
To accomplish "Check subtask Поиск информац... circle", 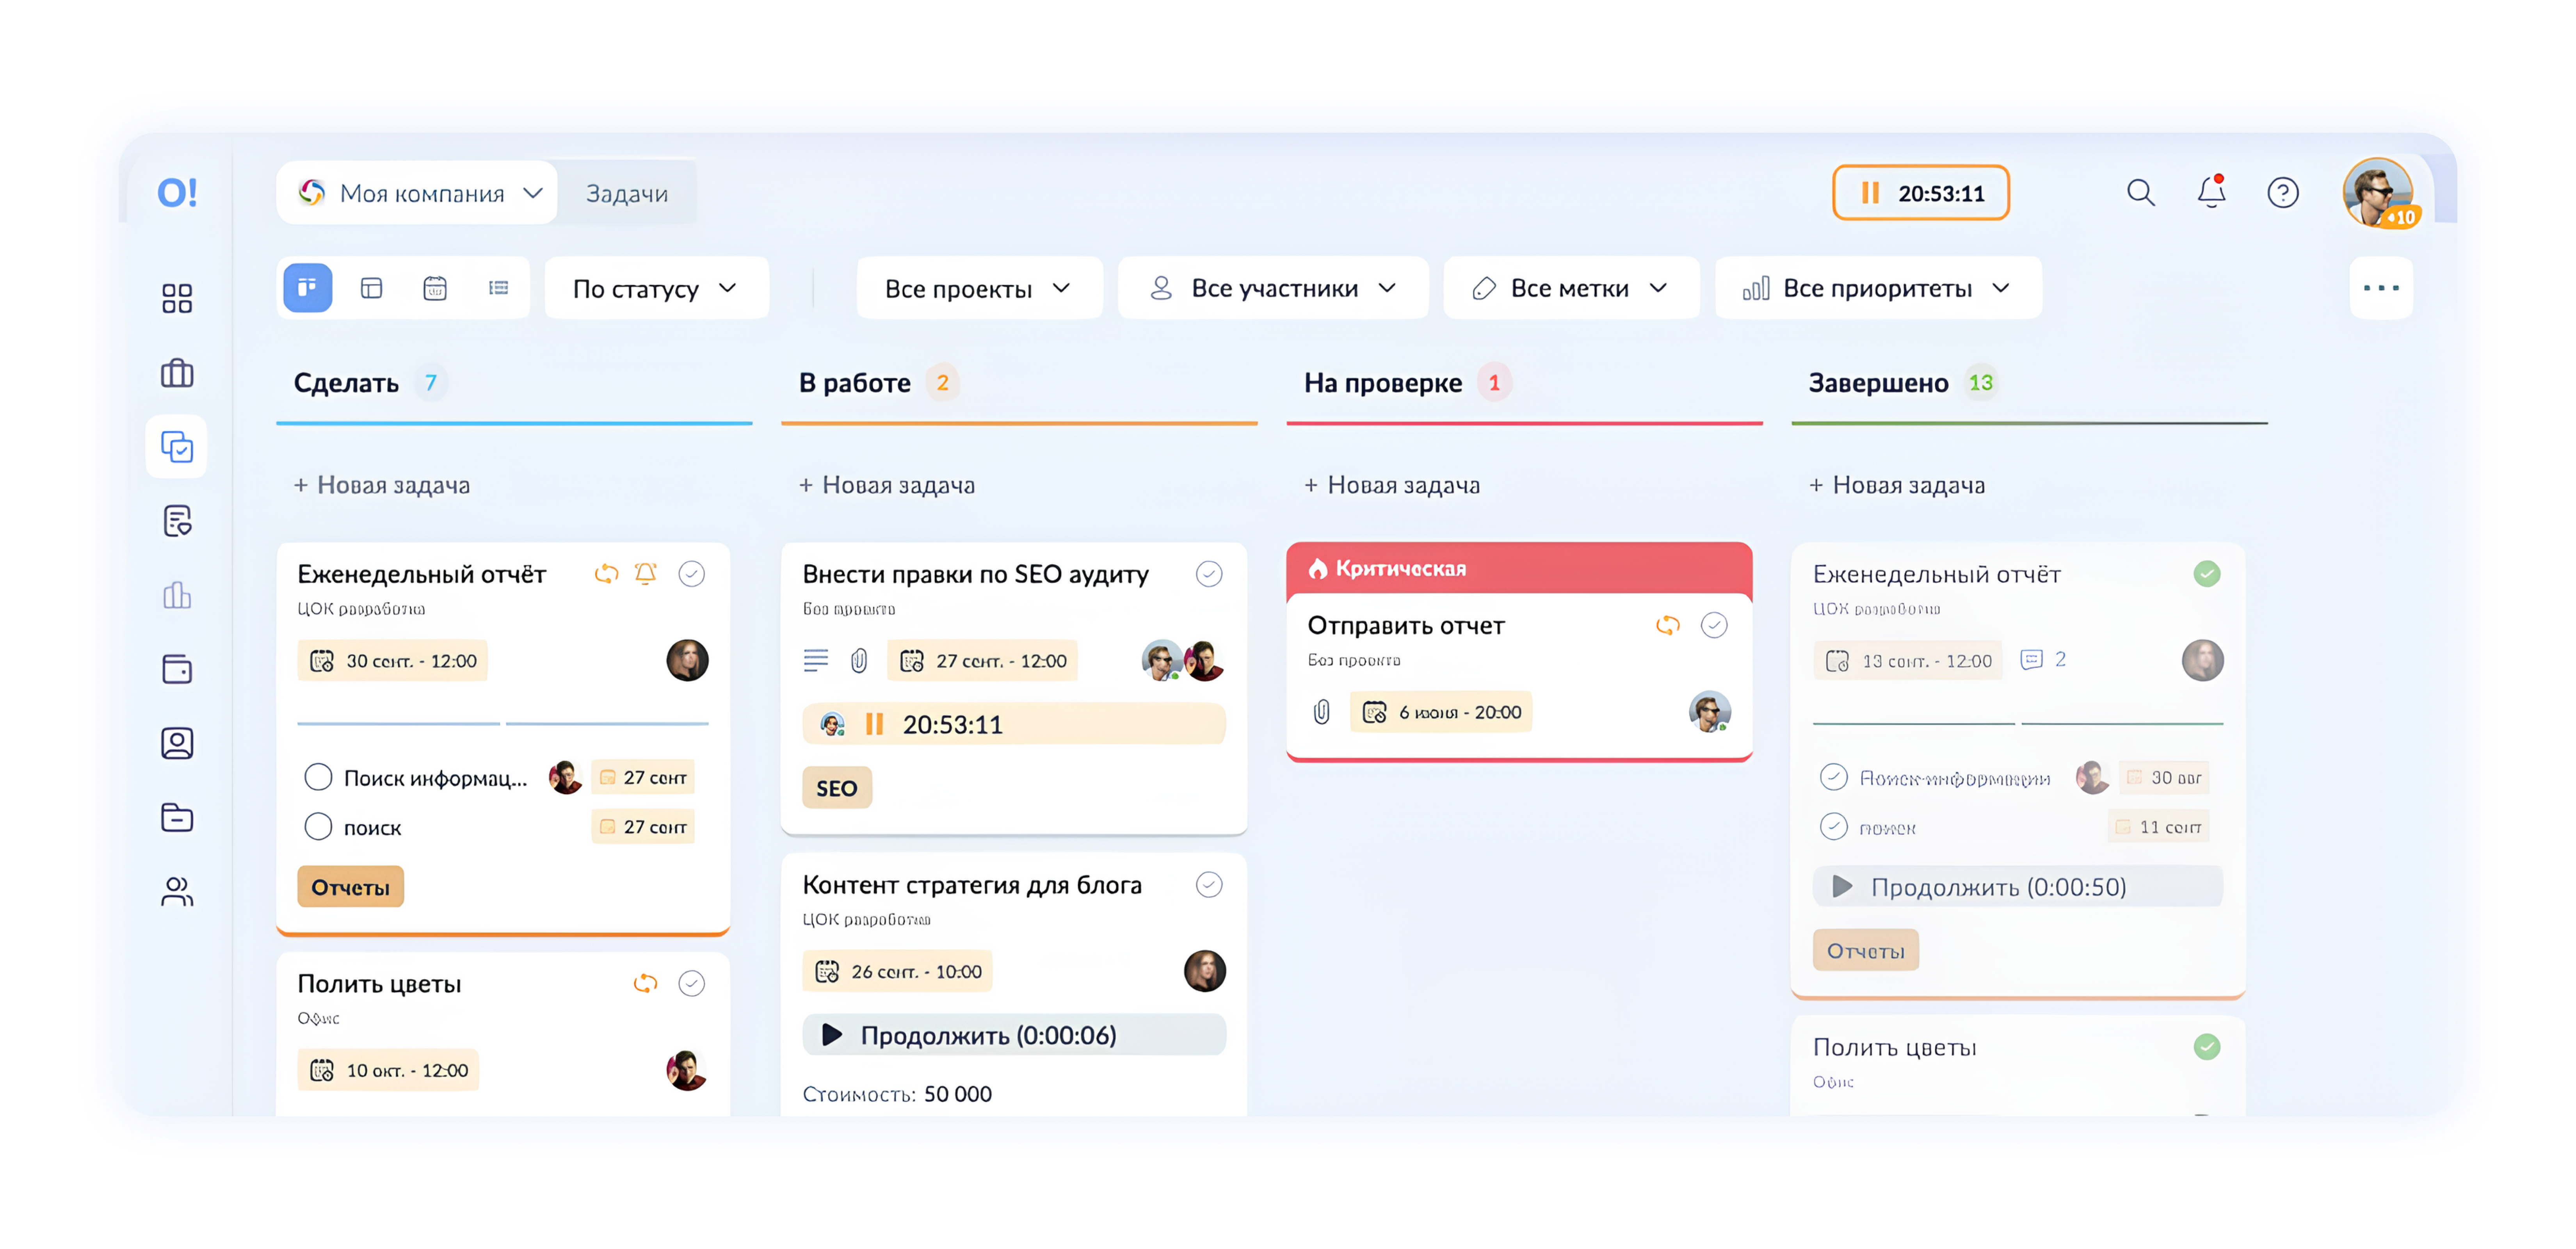I will 318,777.
